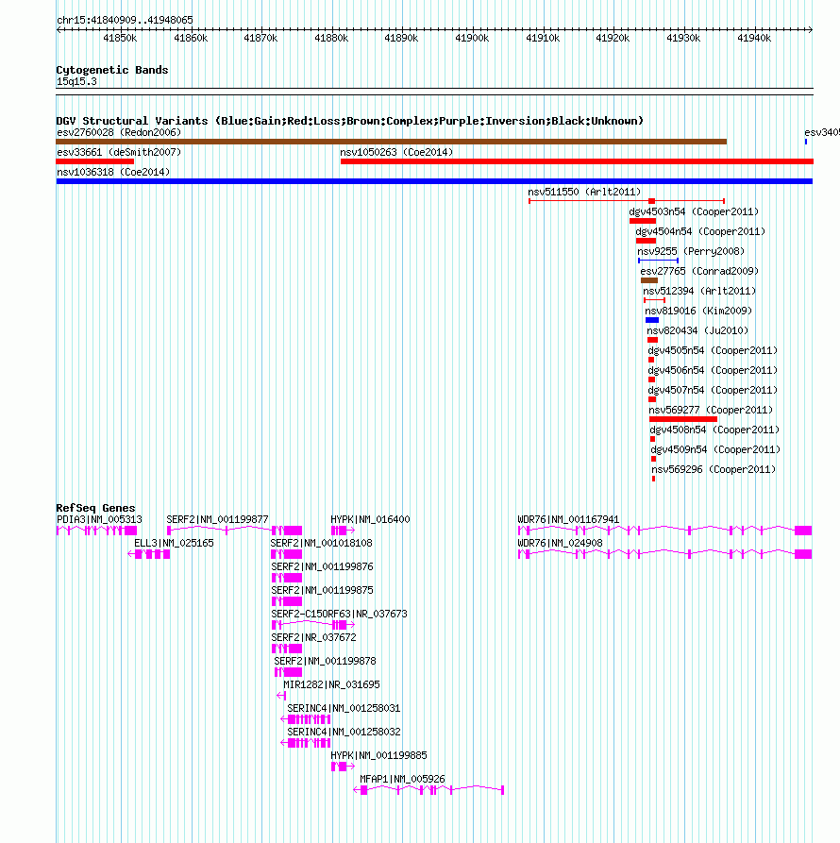
Task: Select the HYPK|NM_001199885 transcript label
Action: pos(378,756)
